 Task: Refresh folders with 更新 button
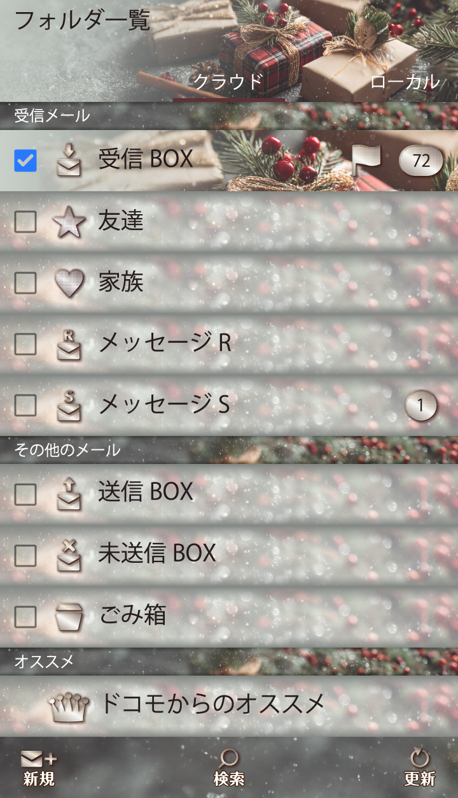(x=420, y=768)
